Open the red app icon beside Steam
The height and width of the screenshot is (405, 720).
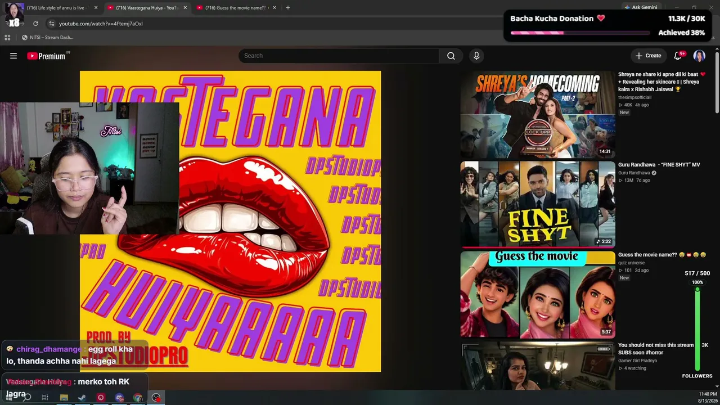(101, 398)
